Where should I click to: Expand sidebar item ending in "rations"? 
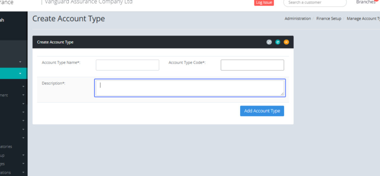(x=23, y=173)
